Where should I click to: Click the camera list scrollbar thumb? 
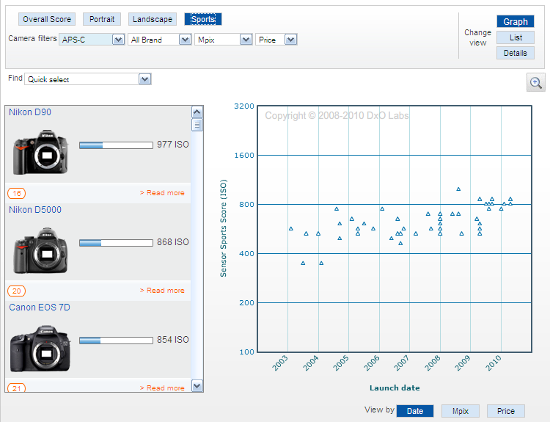[x=197, y=125]
